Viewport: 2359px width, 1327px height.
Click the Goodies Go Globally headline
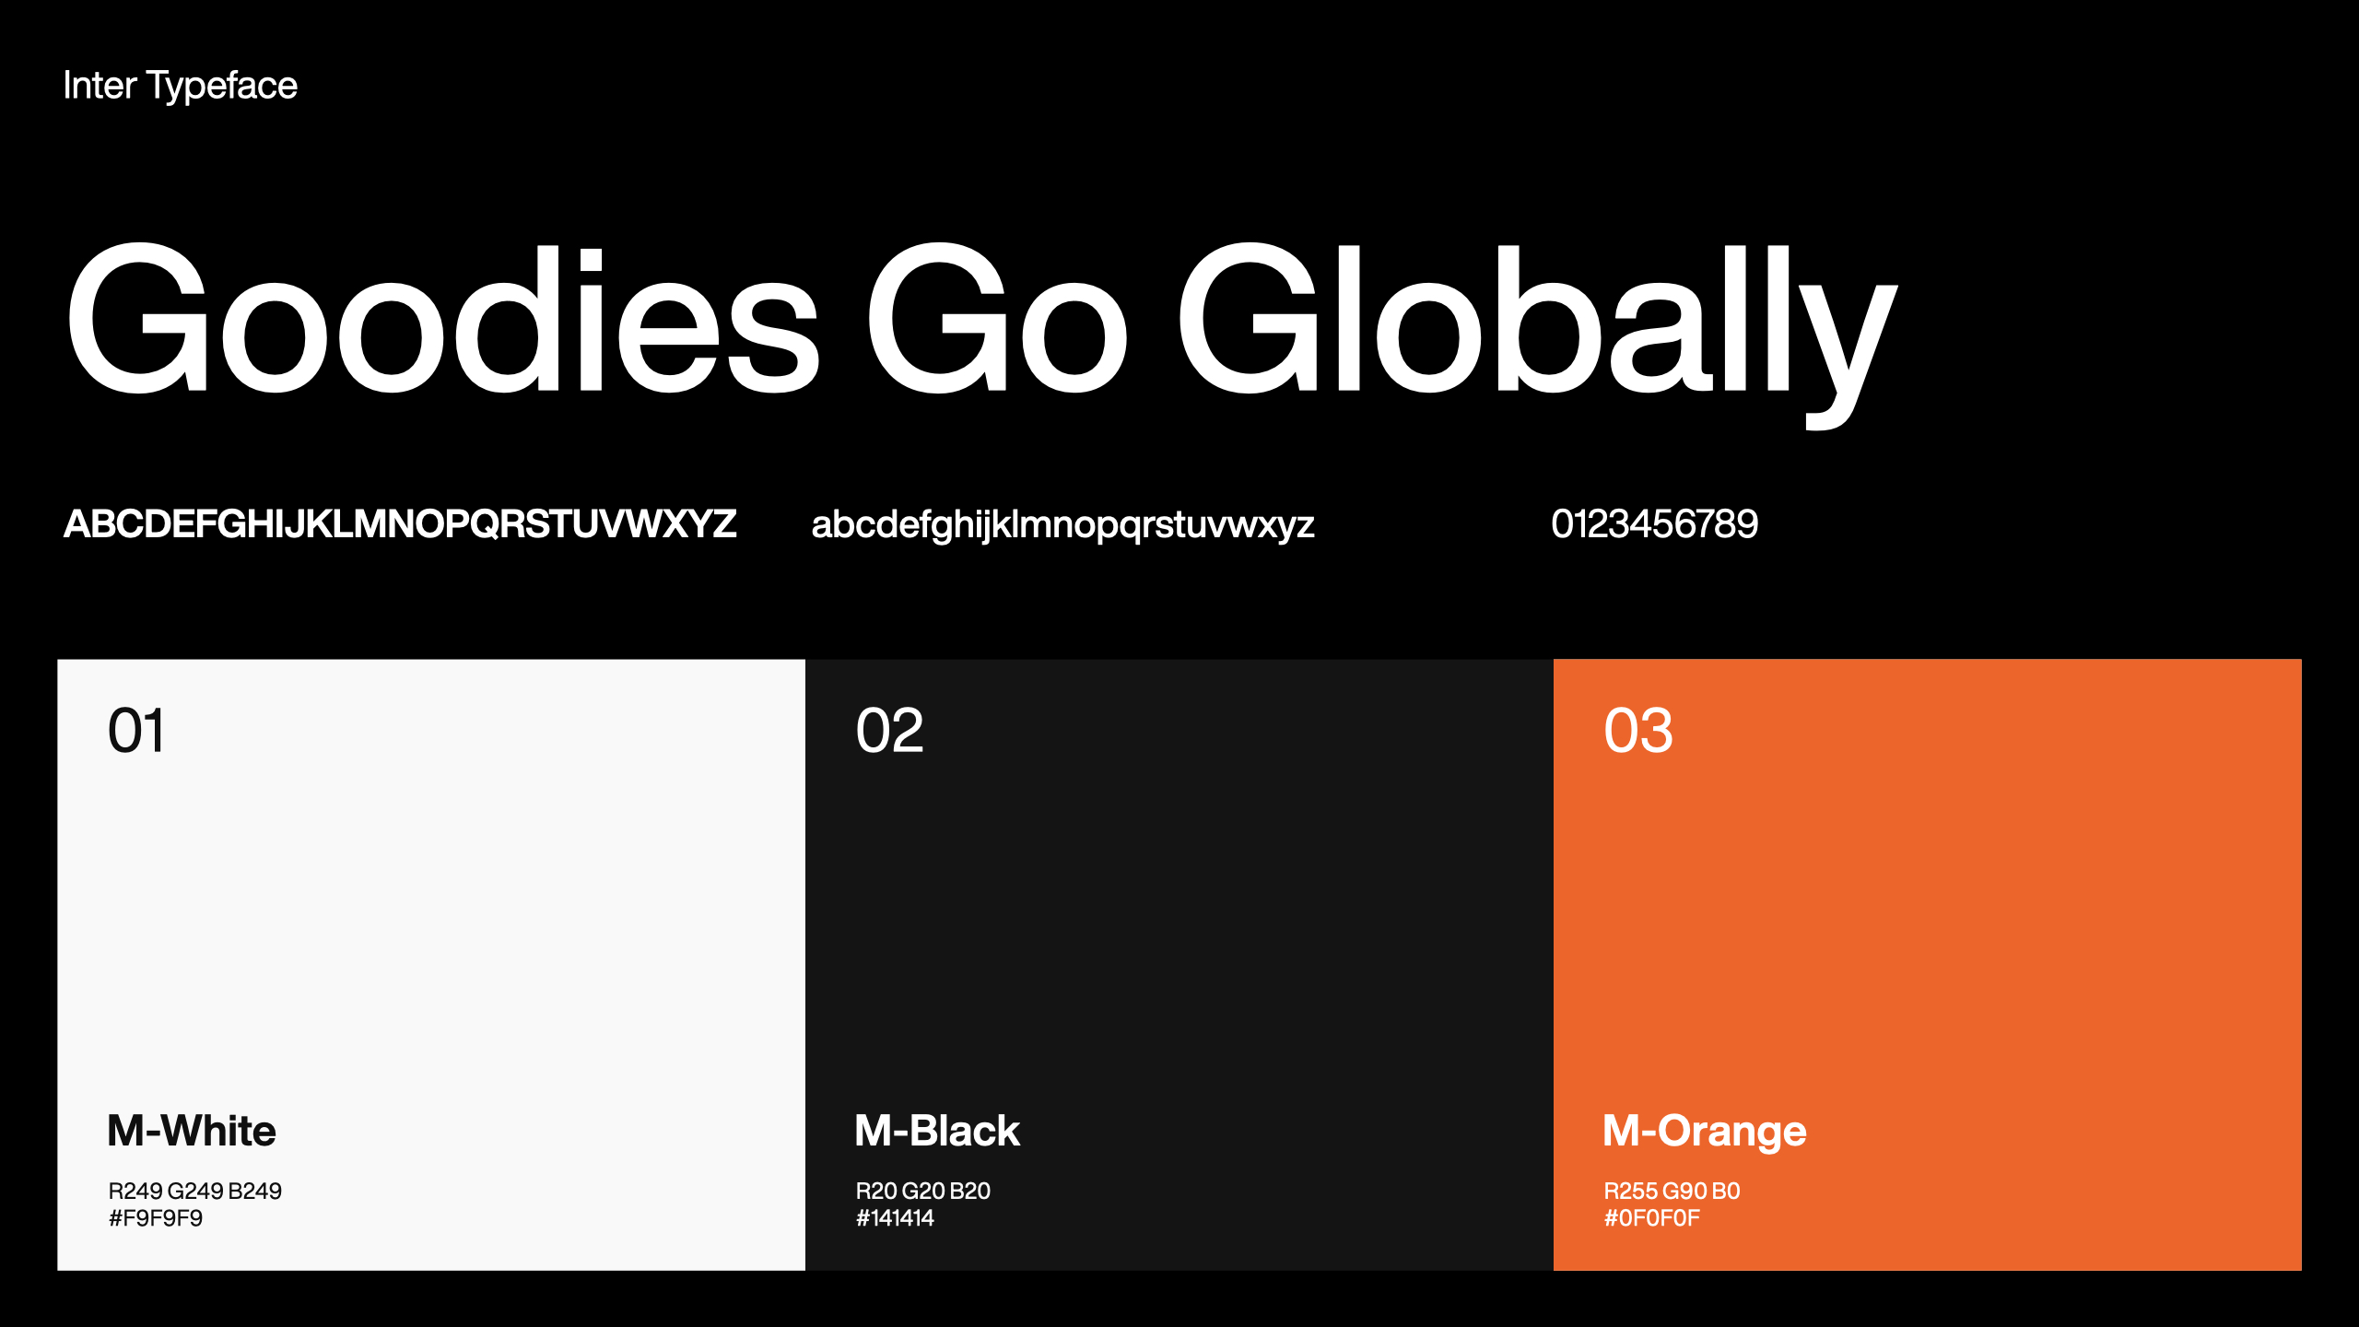[x=981, y=323]
